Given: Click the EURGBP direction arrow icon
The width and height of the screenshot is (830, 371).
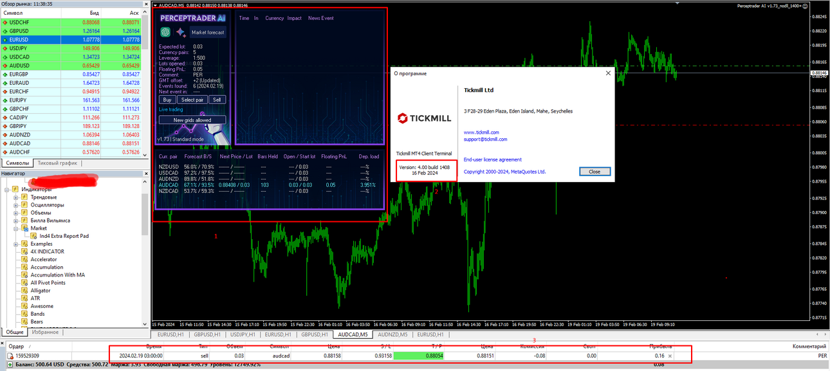Looking at the screenshot, I should tap(5, 74).
